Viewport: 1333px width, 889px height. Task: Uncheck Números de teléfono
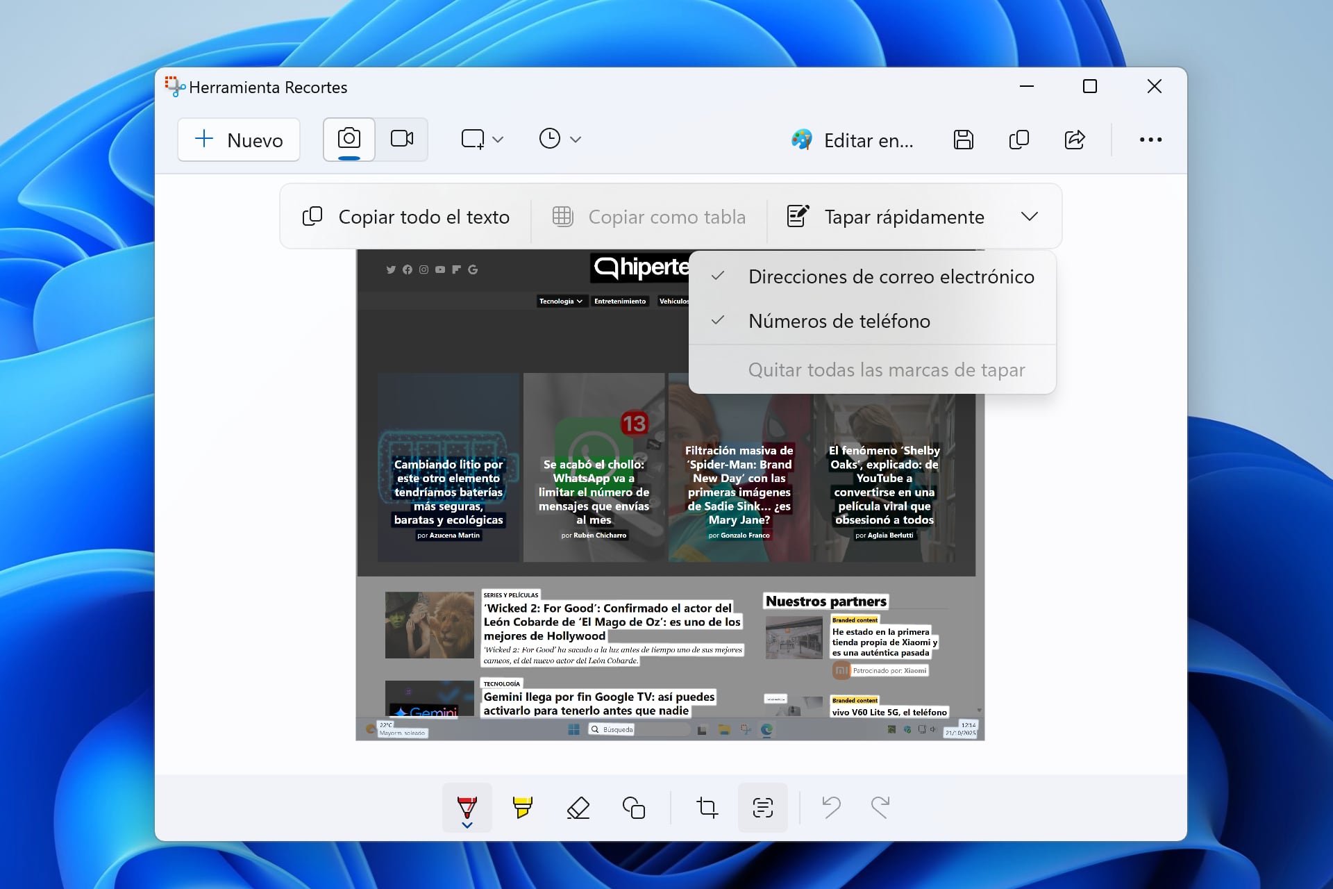(839, 321)
